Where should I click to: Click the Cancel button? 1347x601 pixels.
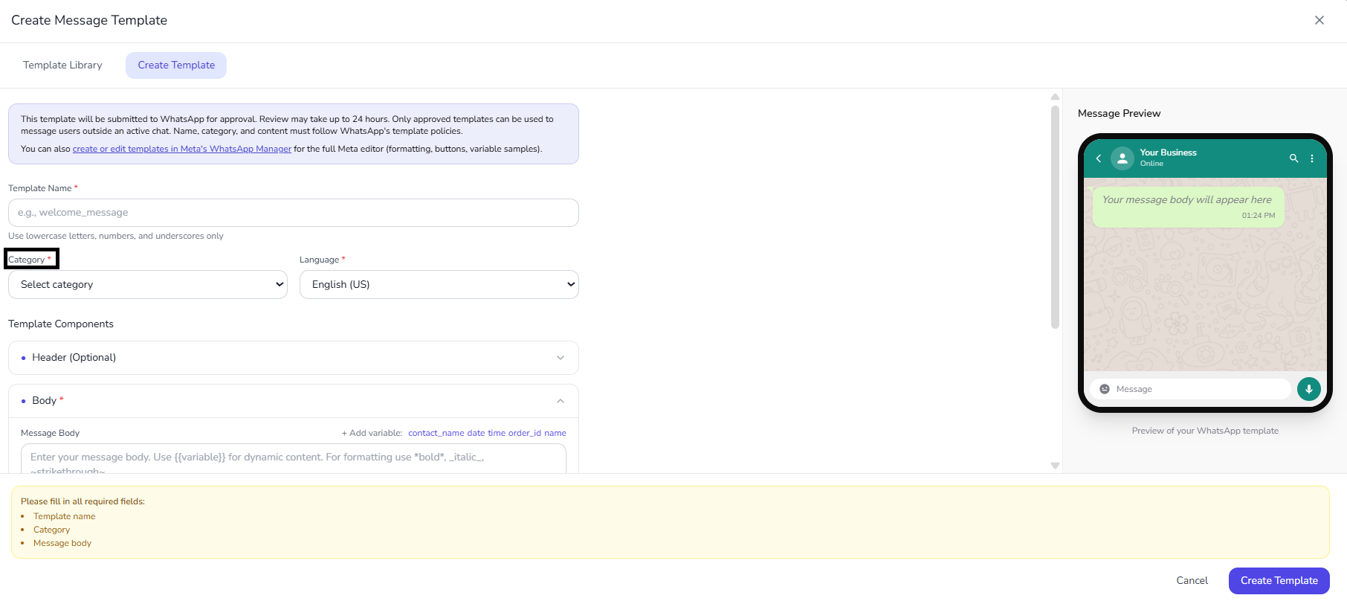coord(1192,581)
